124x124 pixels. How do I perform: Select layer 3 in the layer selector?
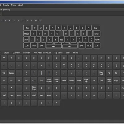[x=5, y=21]
